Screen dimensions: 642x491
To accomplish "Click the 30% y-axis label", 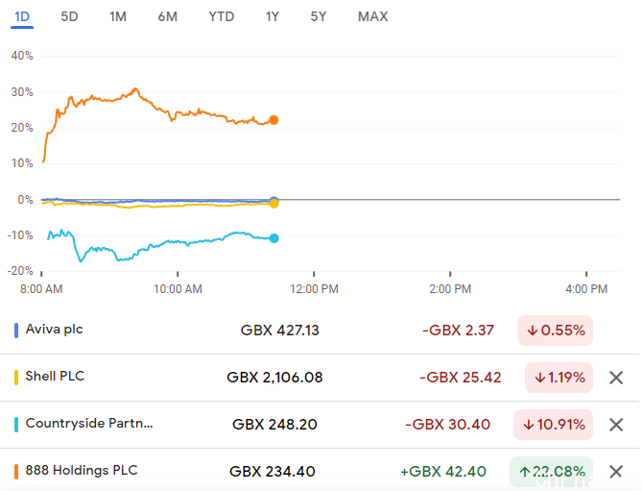I will coord(22,92).
